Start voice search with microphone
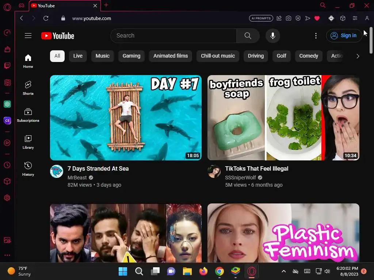 click(272, 36)
